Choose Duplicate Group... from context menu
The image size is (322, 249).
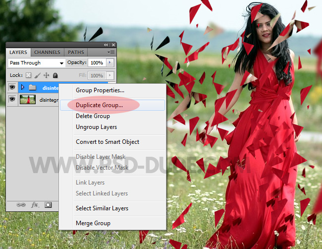point(112,105)
